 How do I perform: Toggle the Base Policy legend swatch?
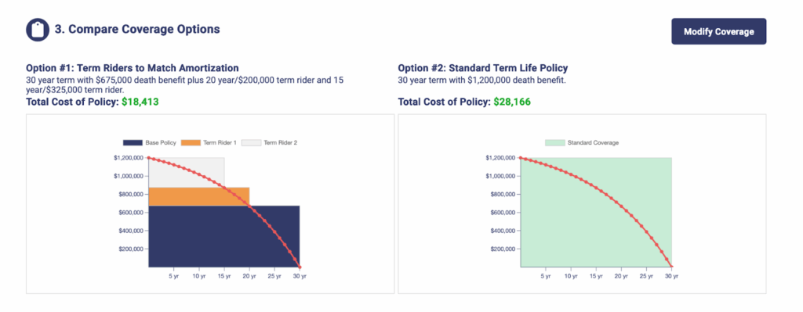tap(132, 143)
